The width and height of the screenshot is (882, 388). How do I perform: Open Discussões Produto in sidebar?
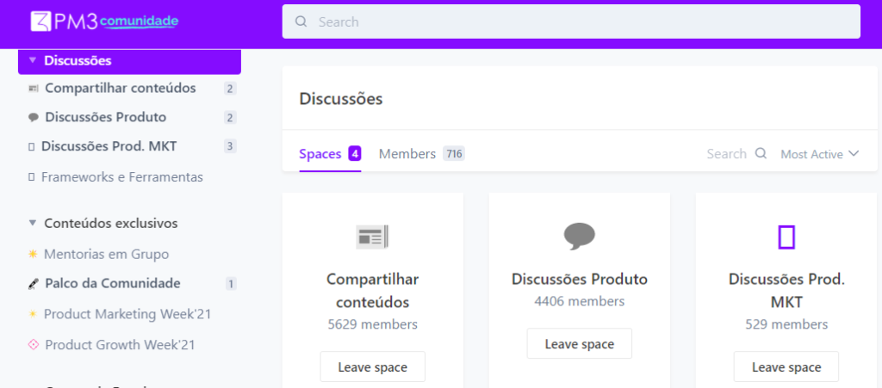pos(106,117)
